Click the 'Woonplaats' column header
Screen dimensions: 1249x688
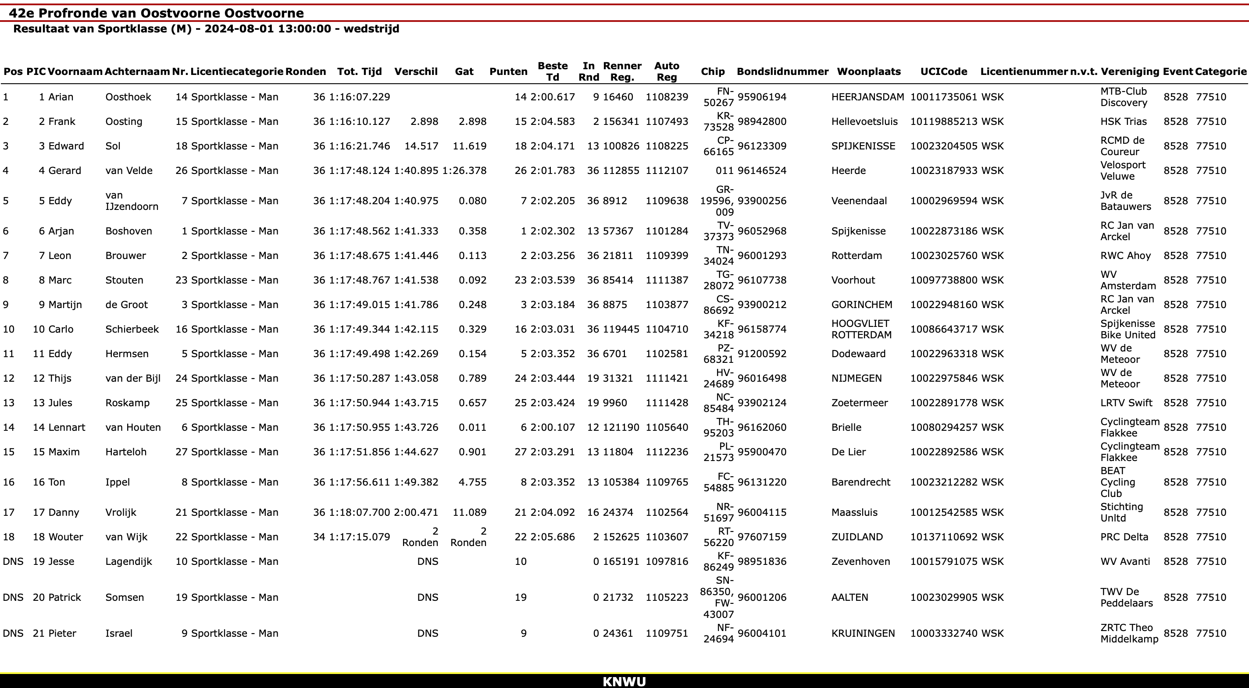(x=868, y=72)
